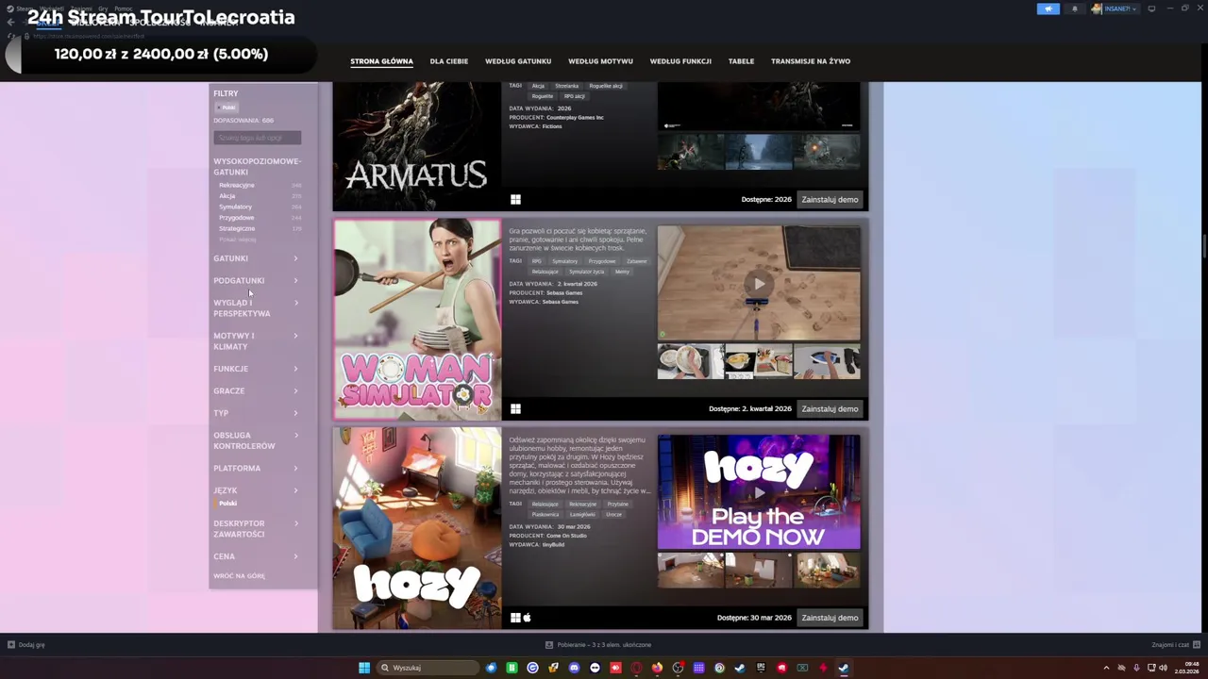1208x679 pixels.
Task: Open Steam announcements megaphone icon
Action: [x=1048, y=8]
